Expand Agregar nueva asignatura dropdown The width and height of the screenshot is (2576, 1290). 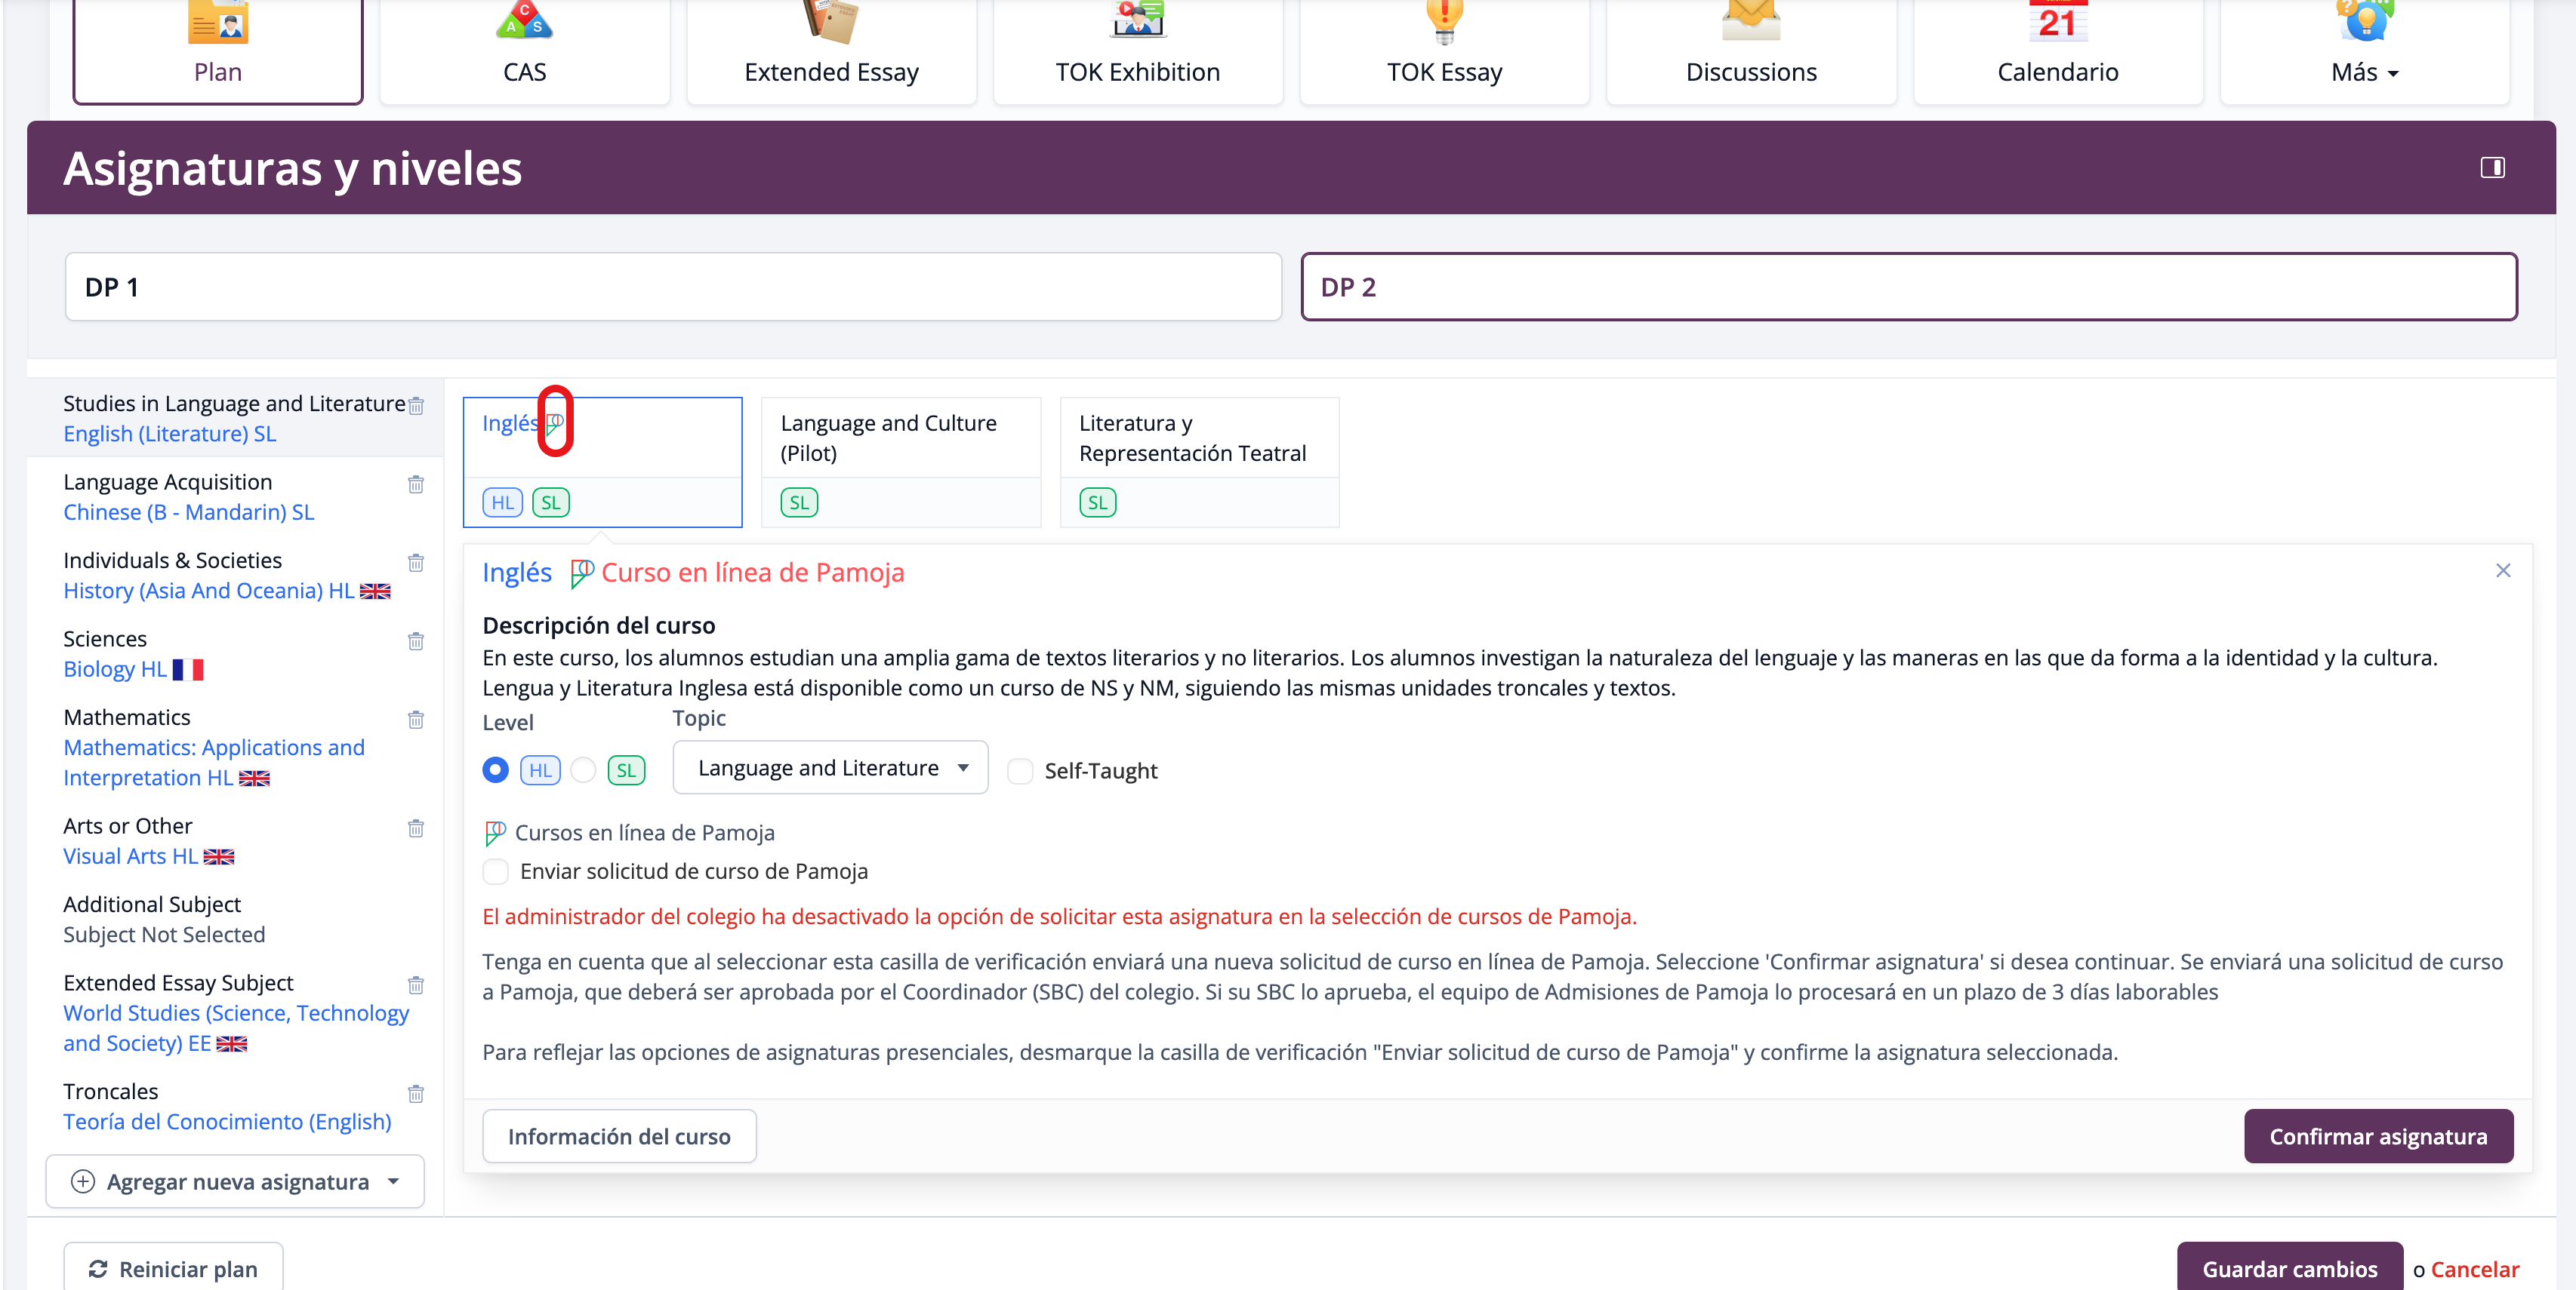point(235,1182)
